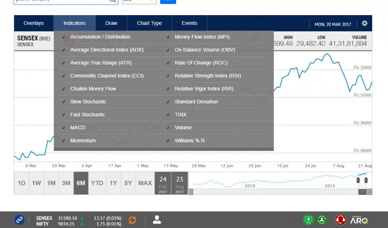Enable Relative Strength Index (RSI) indicator
Viewport: 388px width, 228px height.
click(208, 76)
